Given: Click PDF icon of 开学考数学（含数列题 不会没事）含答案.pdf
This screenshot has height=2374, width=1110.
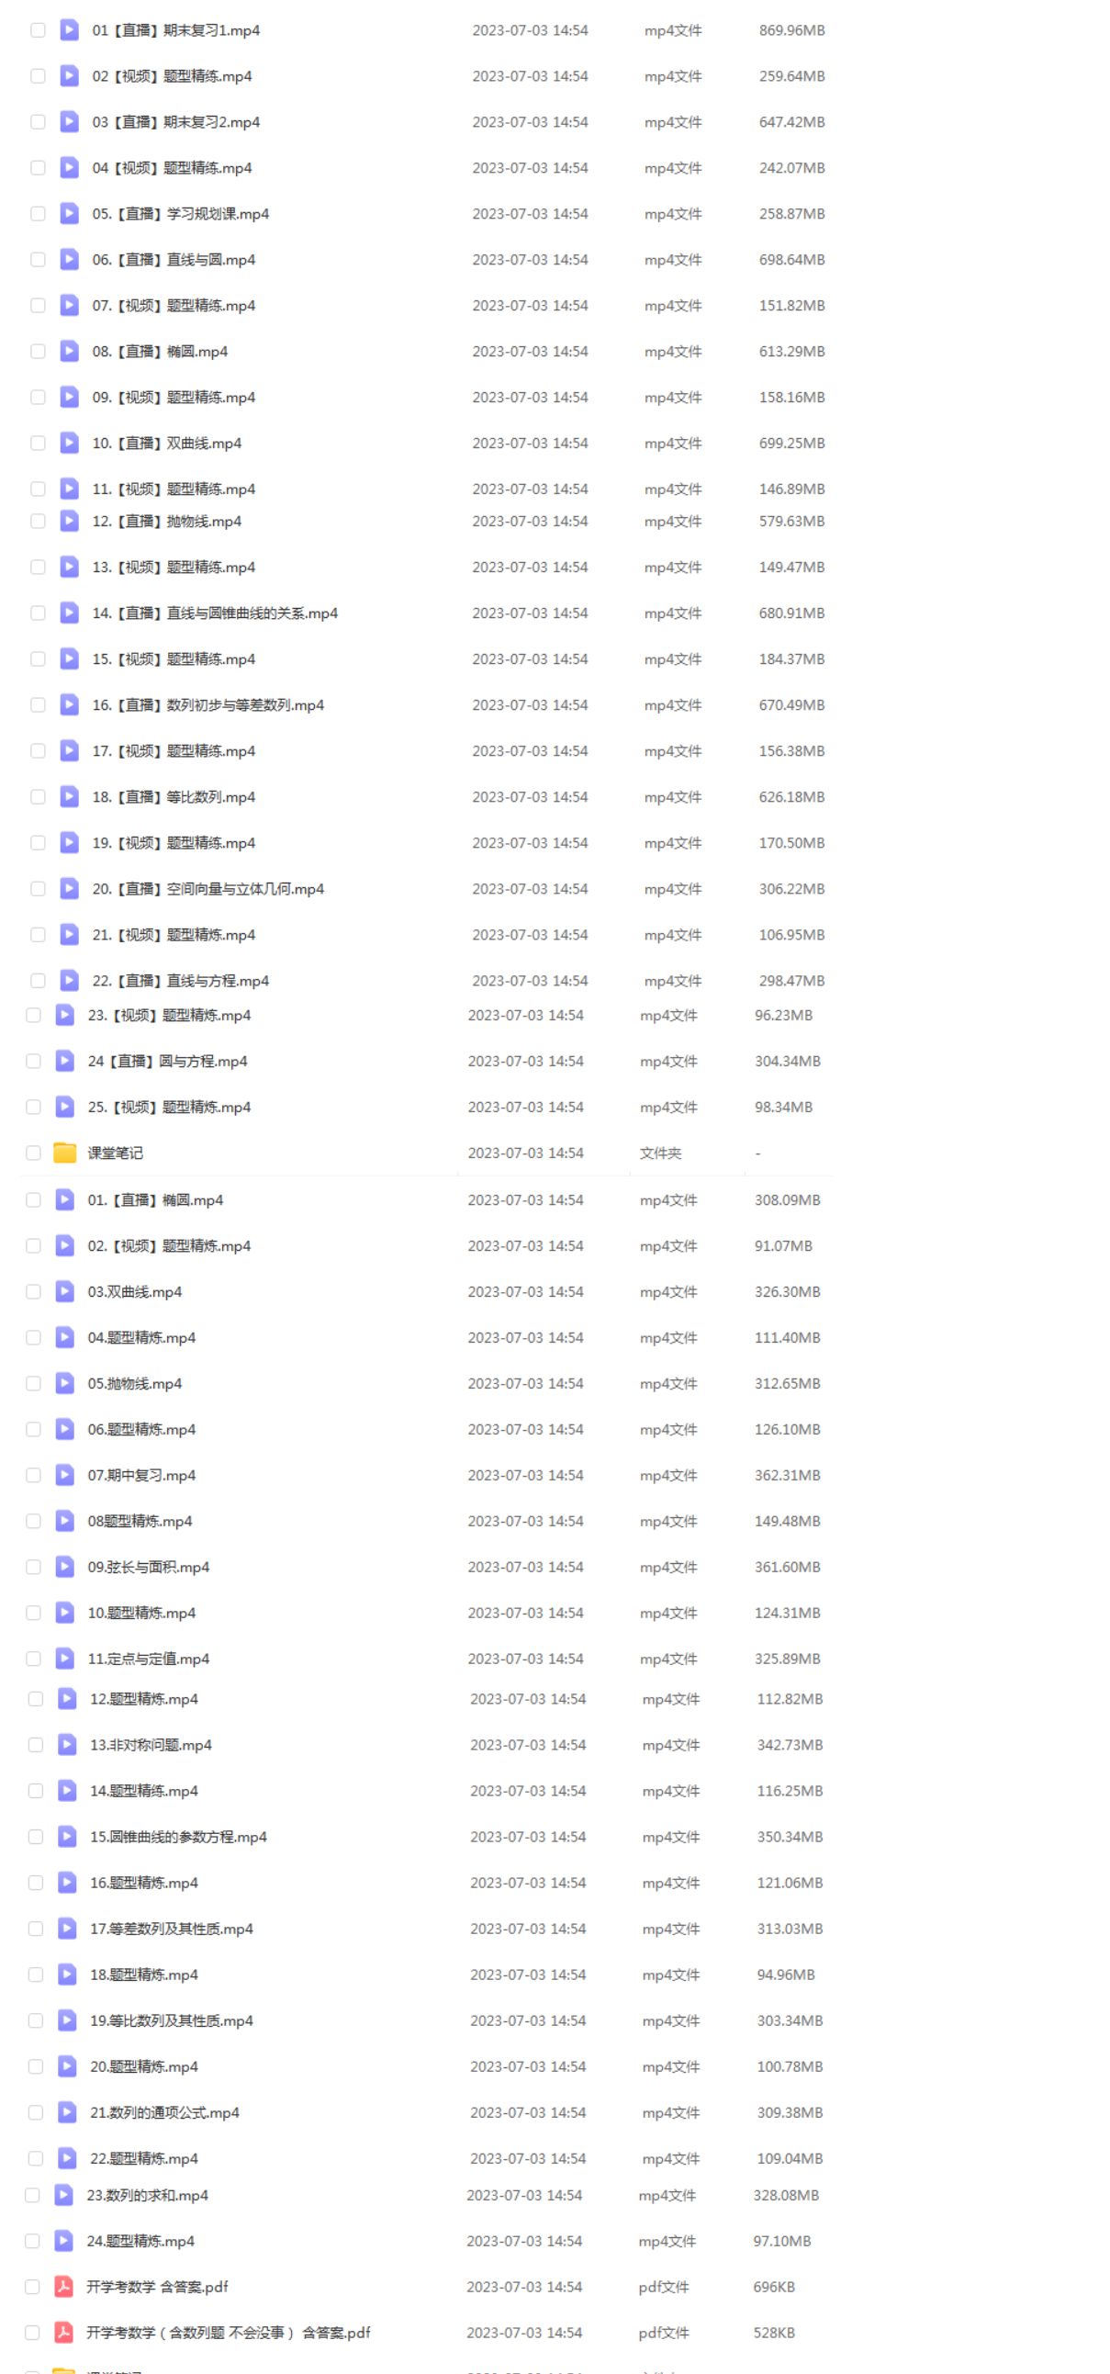Looking at the screenshot, I should 63,2332.
